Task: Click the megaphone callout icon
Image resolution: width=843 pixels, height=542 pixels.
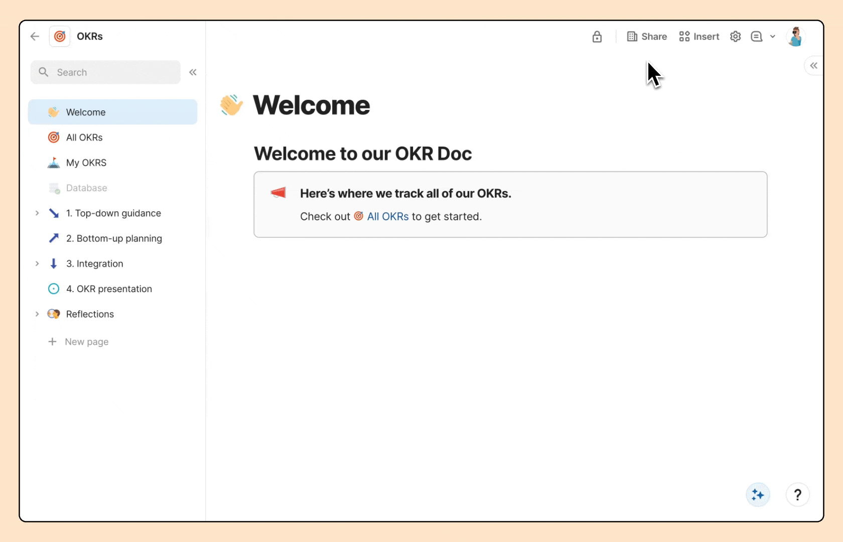Action: [x=278, y=193]
